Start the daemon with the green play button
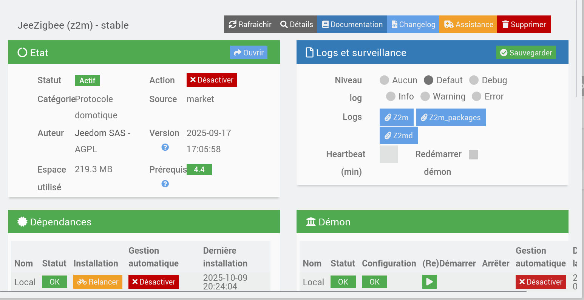584x300 pixels. [430, 282]
